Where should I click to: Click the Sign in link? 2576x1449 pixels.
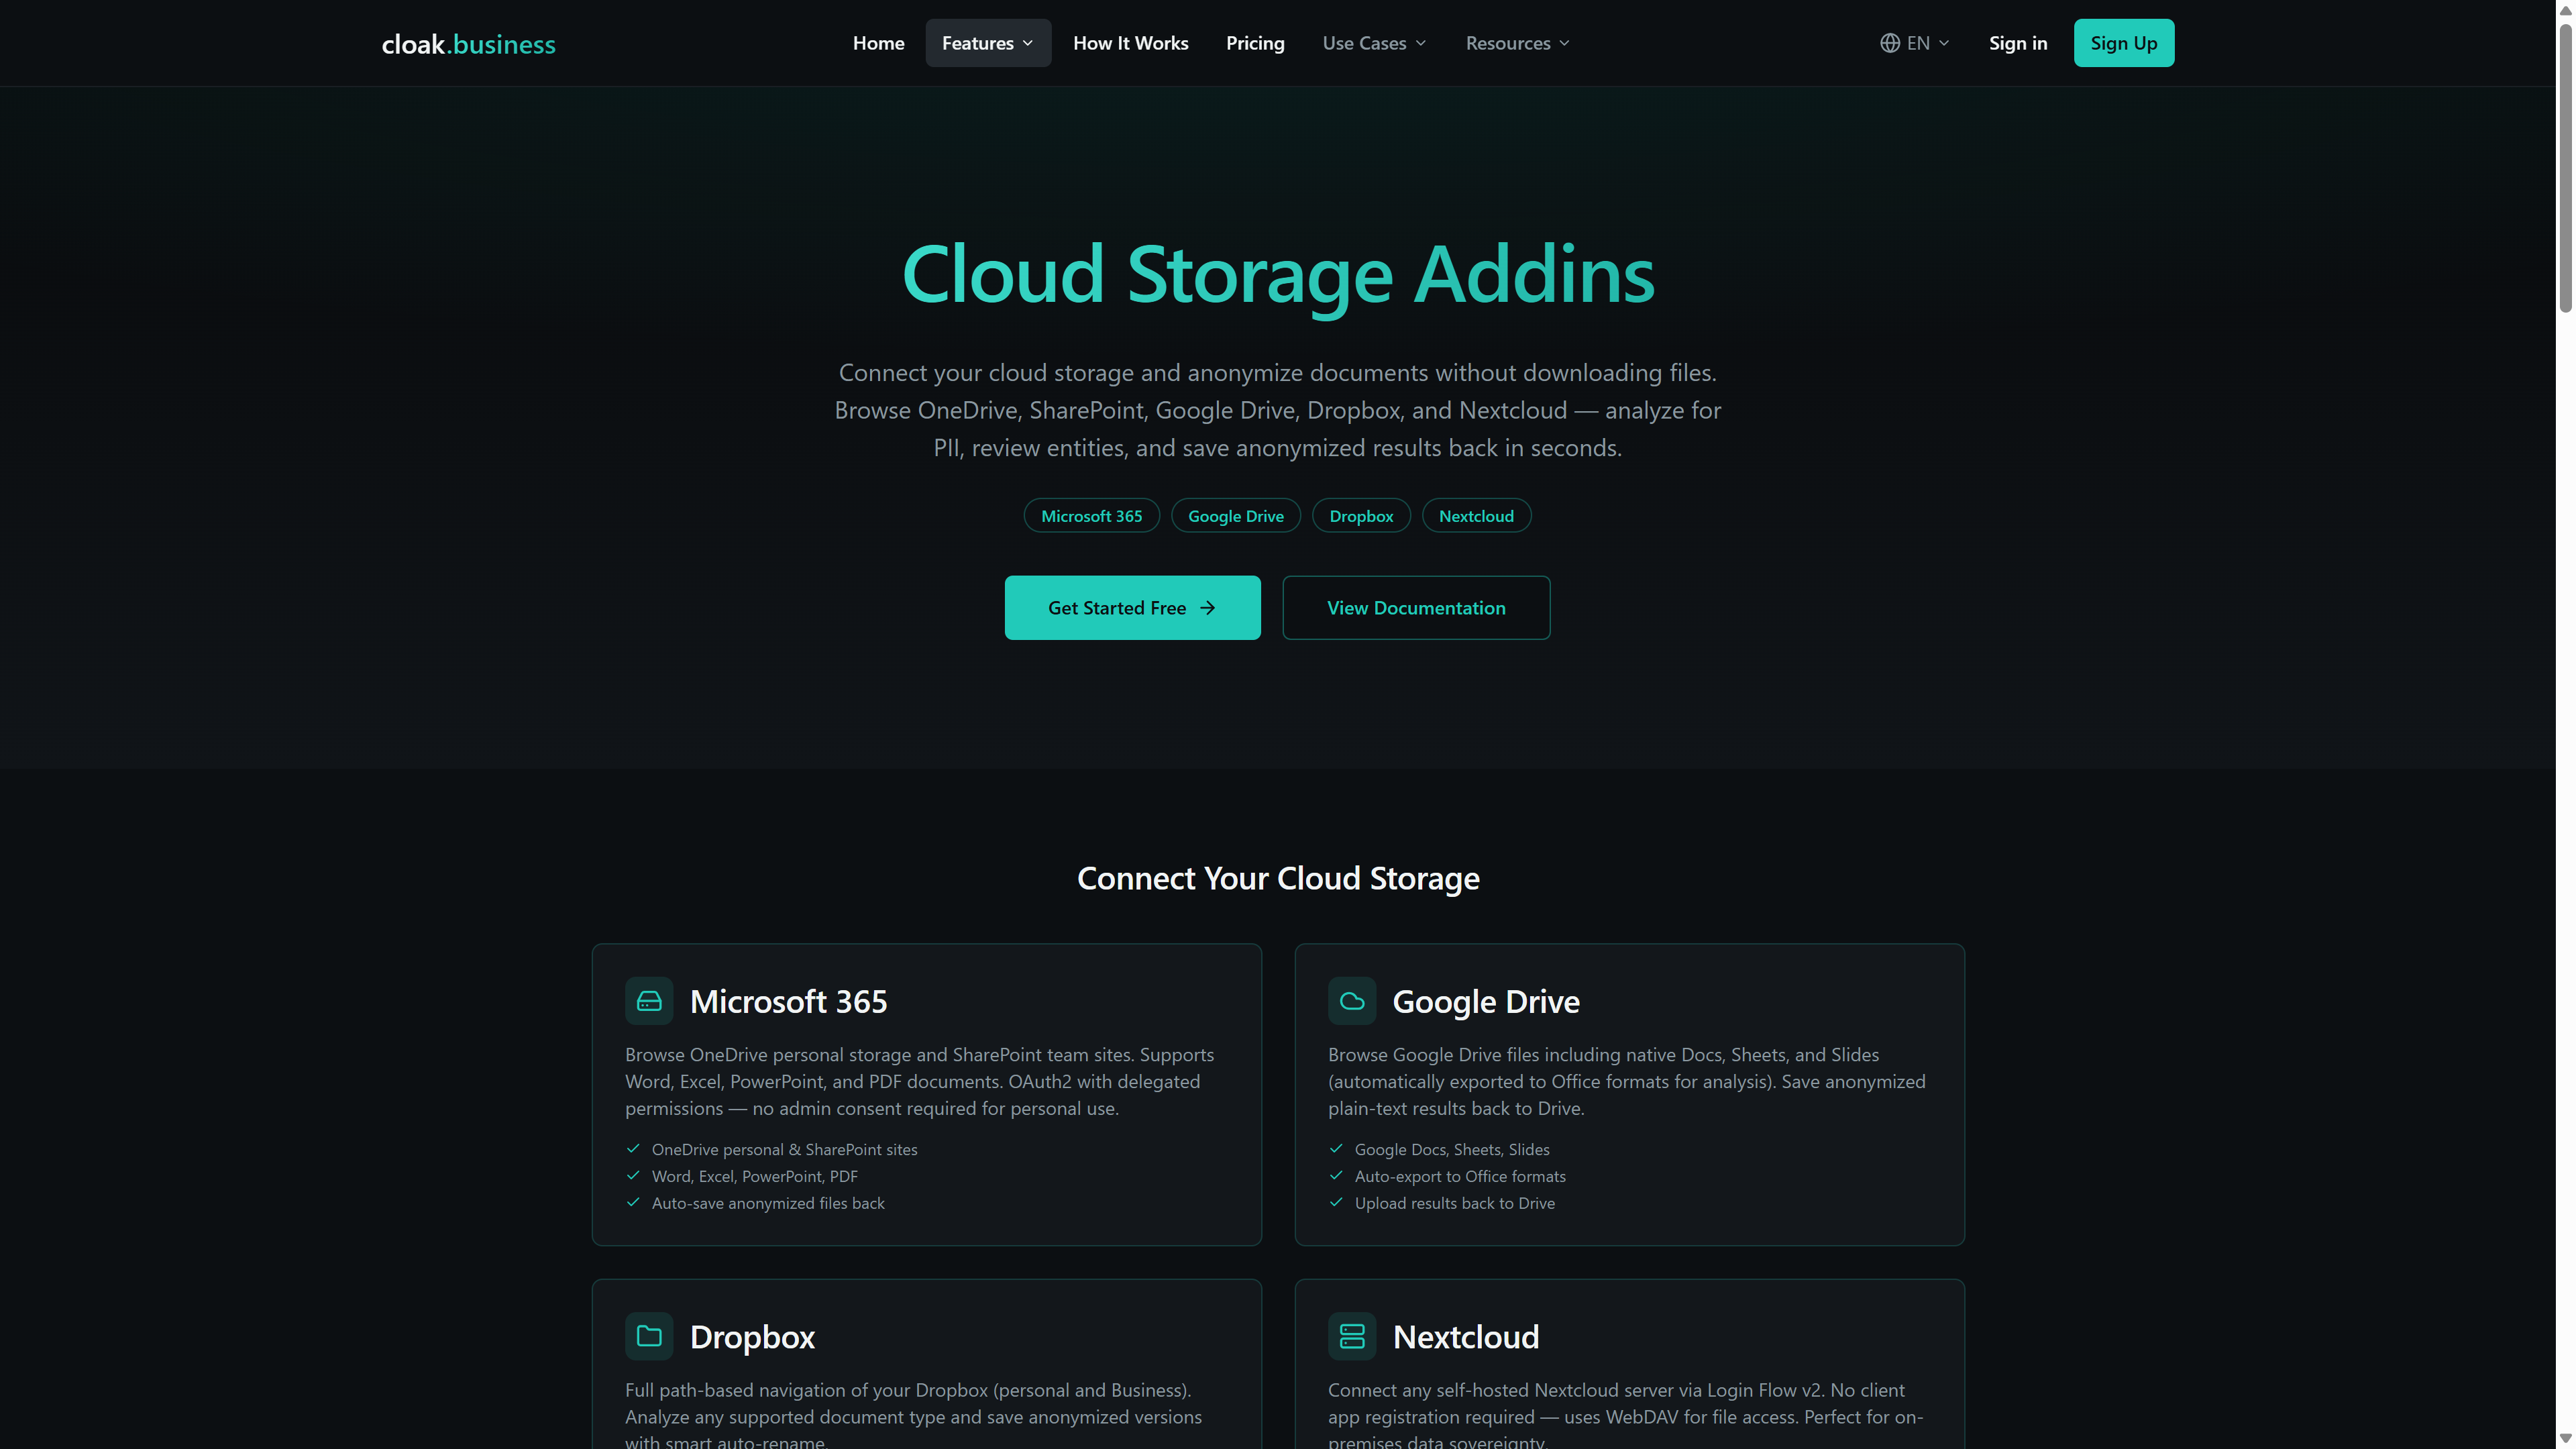[2017, 43]
